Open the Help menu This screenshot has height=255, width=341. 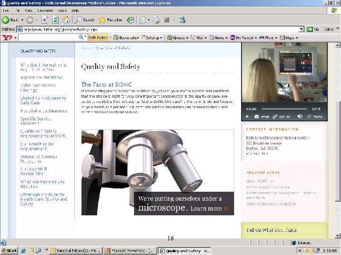point(75,10)
